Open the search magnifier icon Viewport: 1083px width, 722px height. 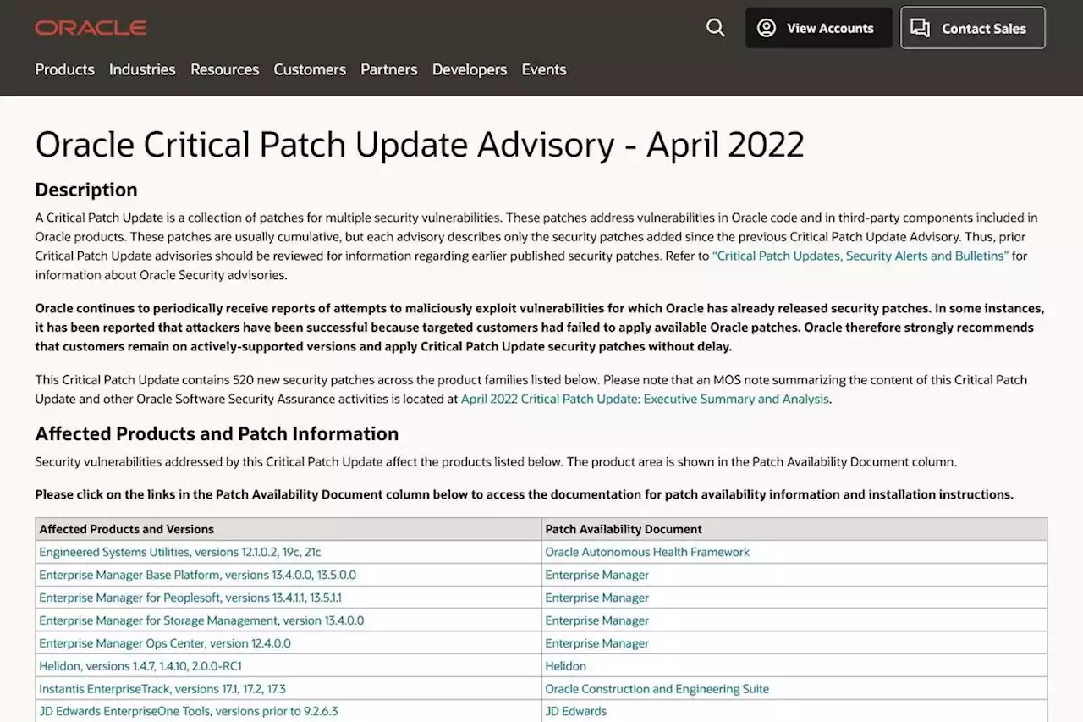716,28
